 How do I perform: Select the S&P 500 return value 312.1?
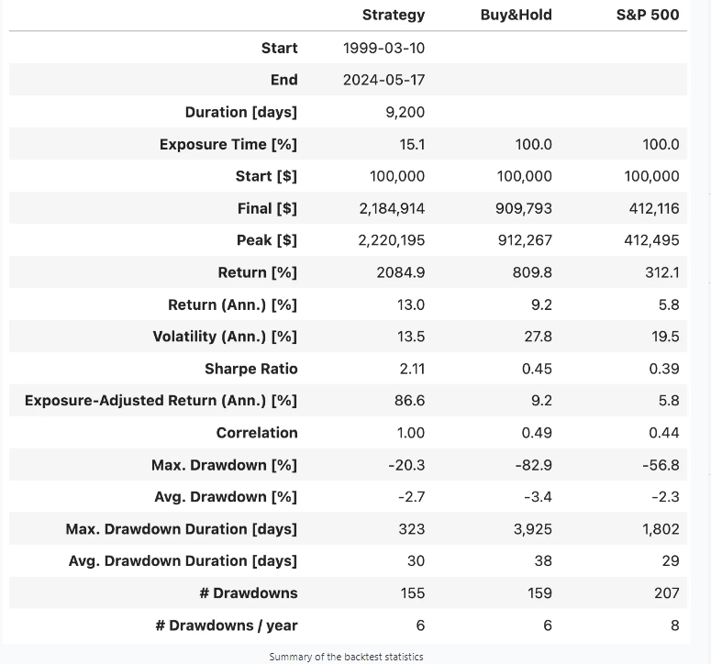[x=662, y=272]
